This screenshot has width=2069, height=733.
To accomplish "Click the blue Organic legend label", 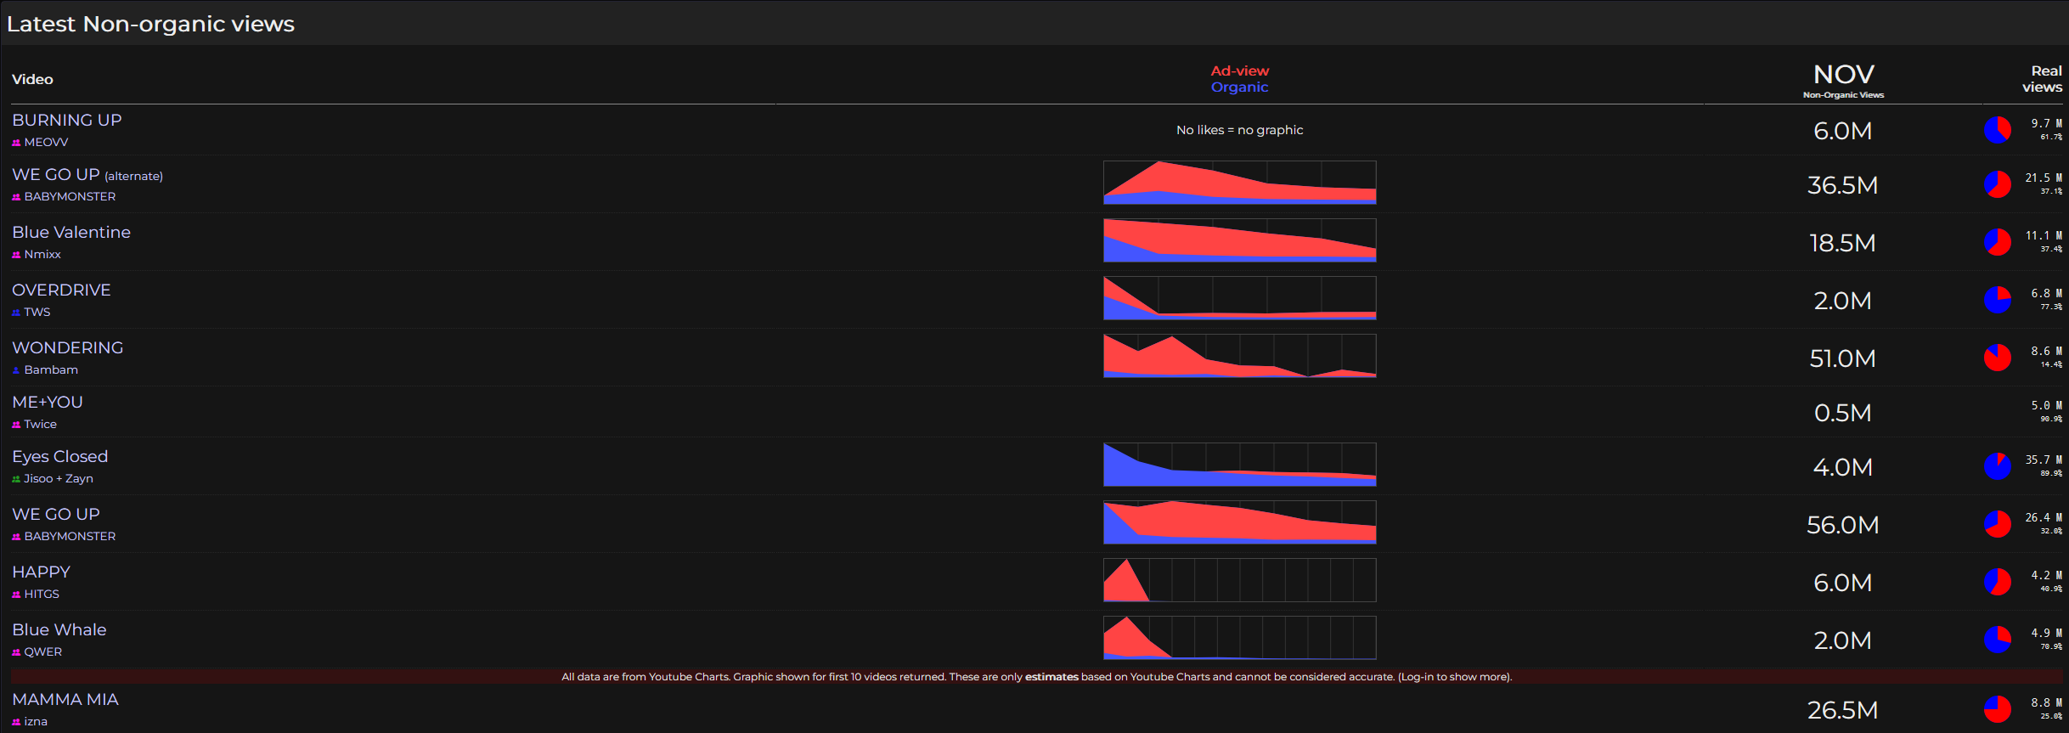I will pos(1240,87).
